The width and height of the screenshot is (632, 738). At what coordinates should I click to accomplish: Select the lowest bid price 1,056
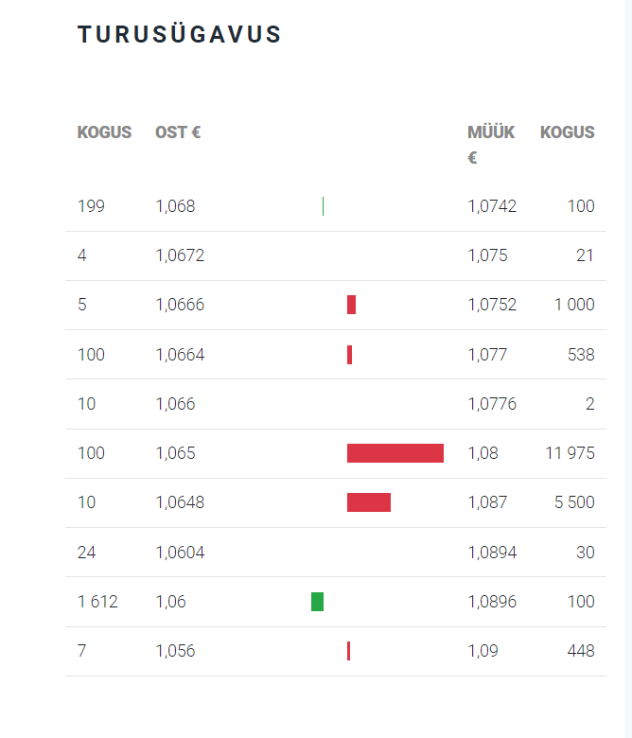[175, 651]
